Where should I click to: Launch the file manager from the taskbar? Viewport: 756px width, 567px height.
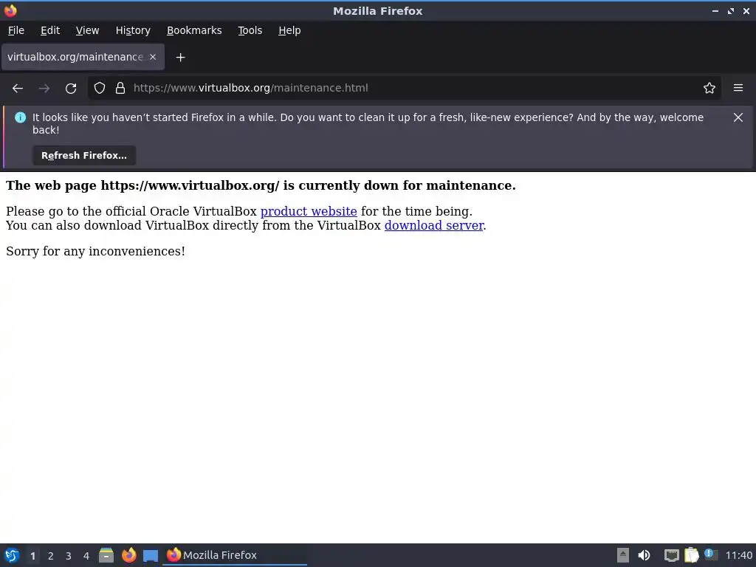106,555
